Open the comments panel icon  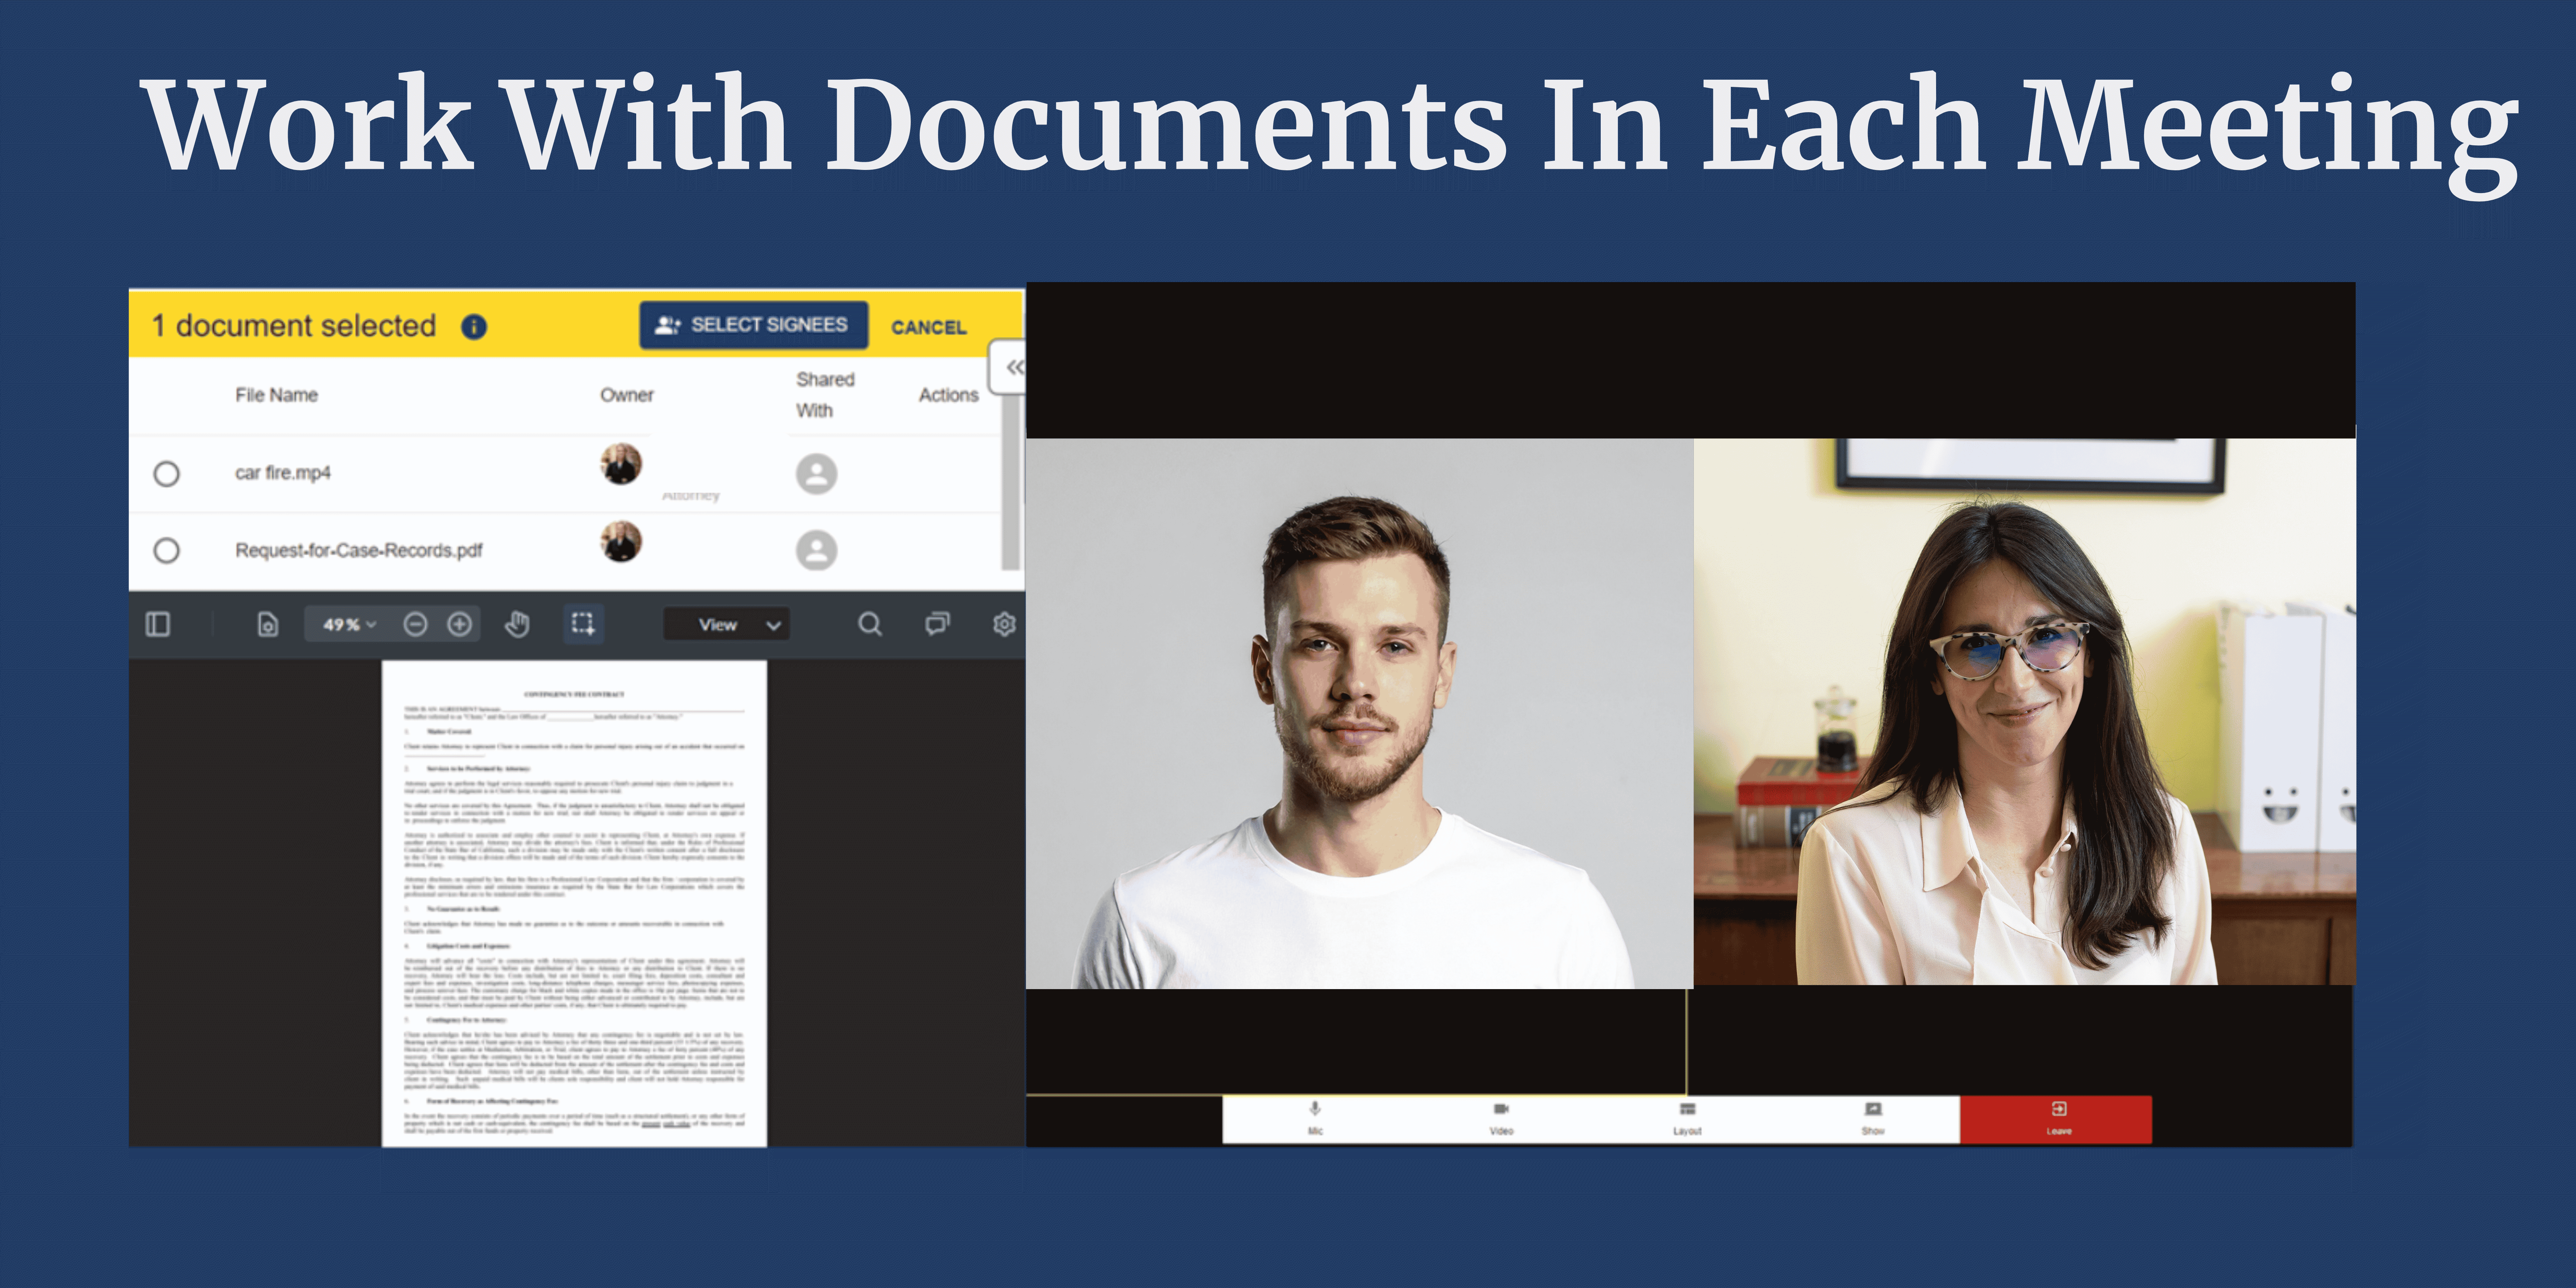937,625
